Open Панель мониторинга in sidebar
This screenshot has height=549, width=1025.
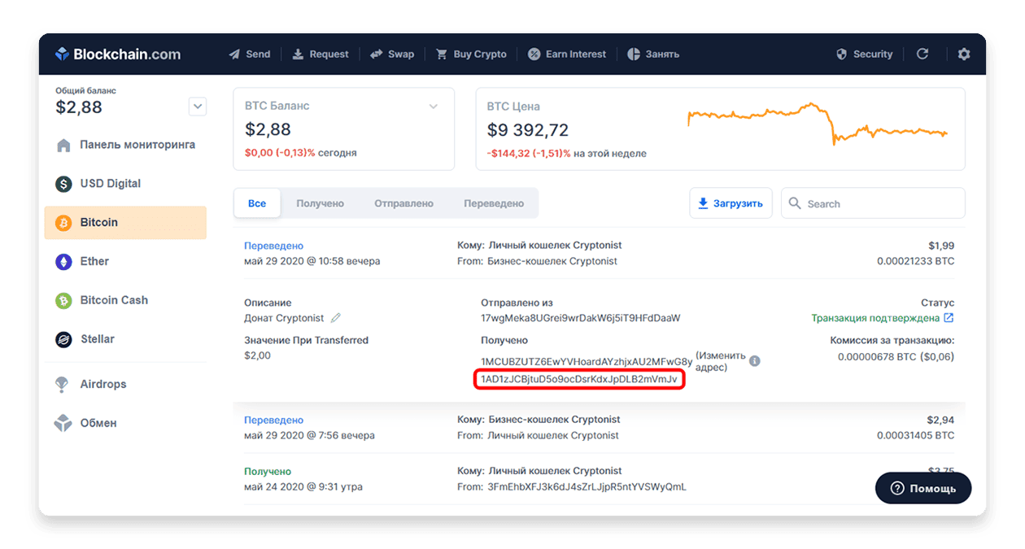125,145
